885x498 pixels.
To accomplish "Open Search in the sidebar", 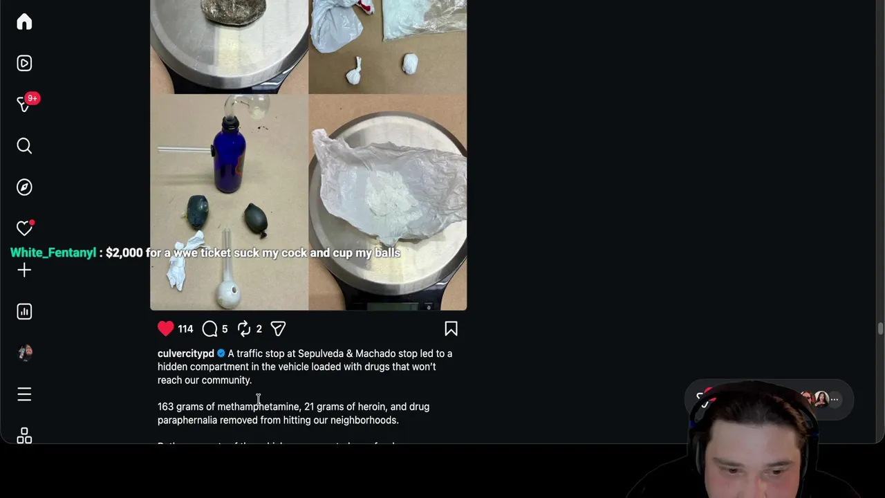I will pos(24,145).
